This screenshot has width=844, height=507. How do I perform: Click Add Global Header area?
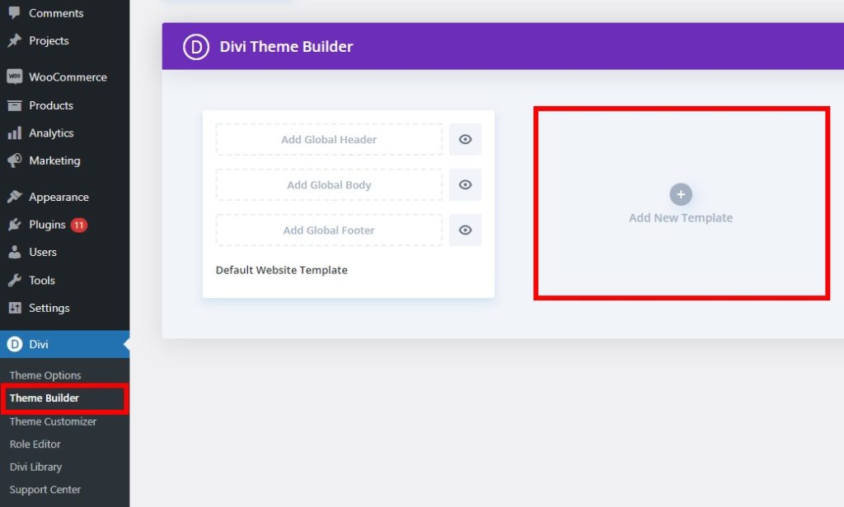329,139
